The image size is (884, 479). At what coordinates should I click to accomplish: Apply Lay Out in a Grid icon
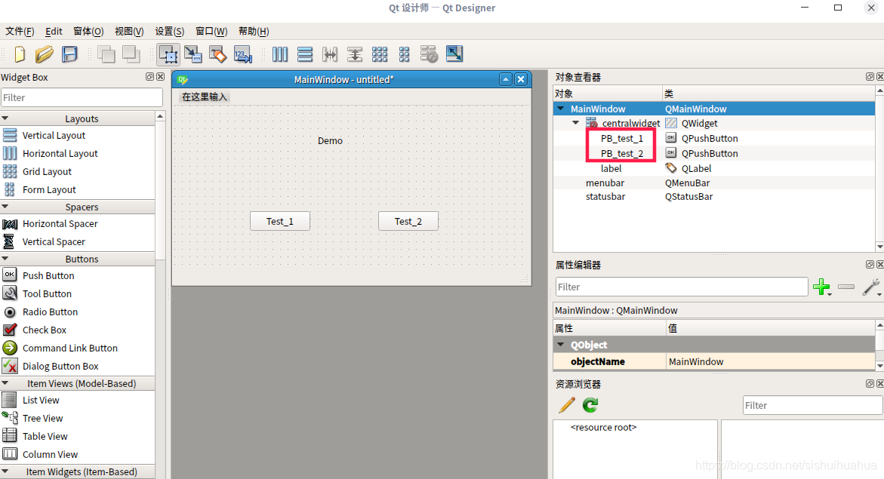(x=380, y=54)
